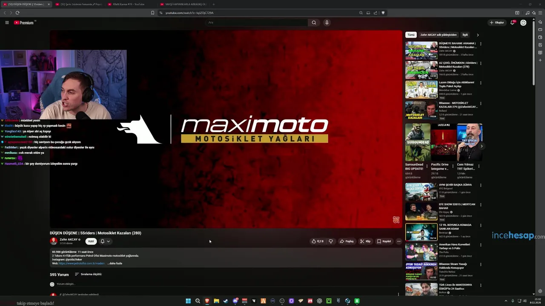The width and height of the screenshot is (545, 306).
Task: Click the Klip scissors button
Action: [x=365, y=241]
